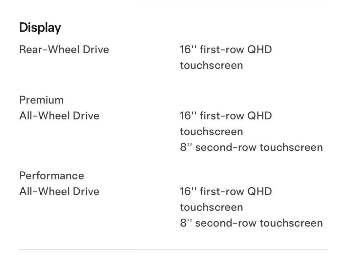Click Premium's 8'' second-row touchscreen spec
Image resolution: width=347 pixels, height=256 pixels.
[251, 147]
